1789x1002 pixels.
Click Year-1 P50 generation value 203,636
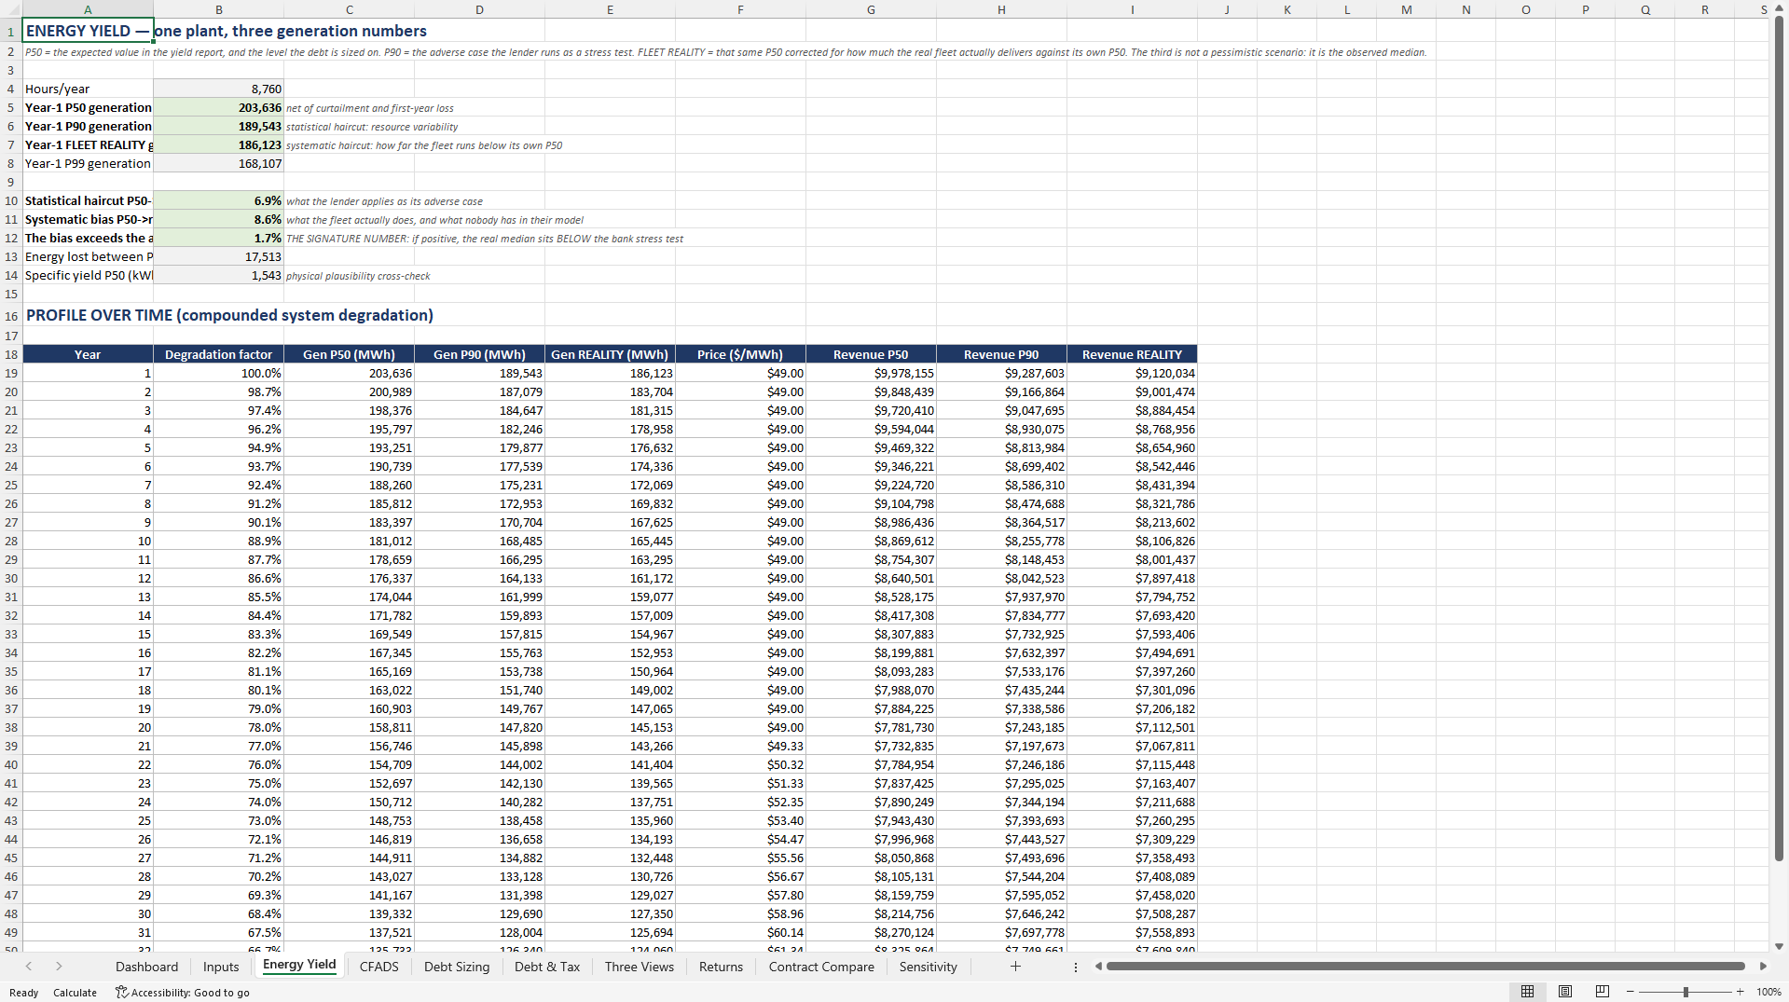coord(218,107)
